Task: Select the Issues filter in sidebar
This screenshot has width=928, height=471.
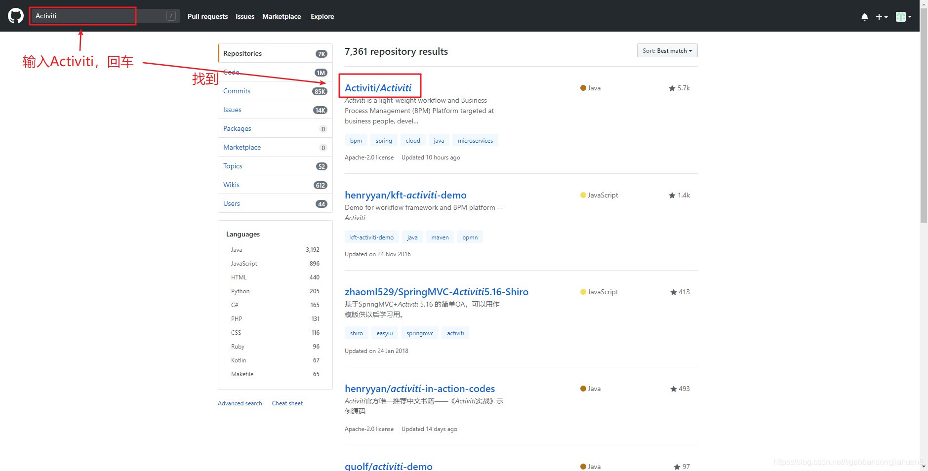Action: (x=275, y=110)
